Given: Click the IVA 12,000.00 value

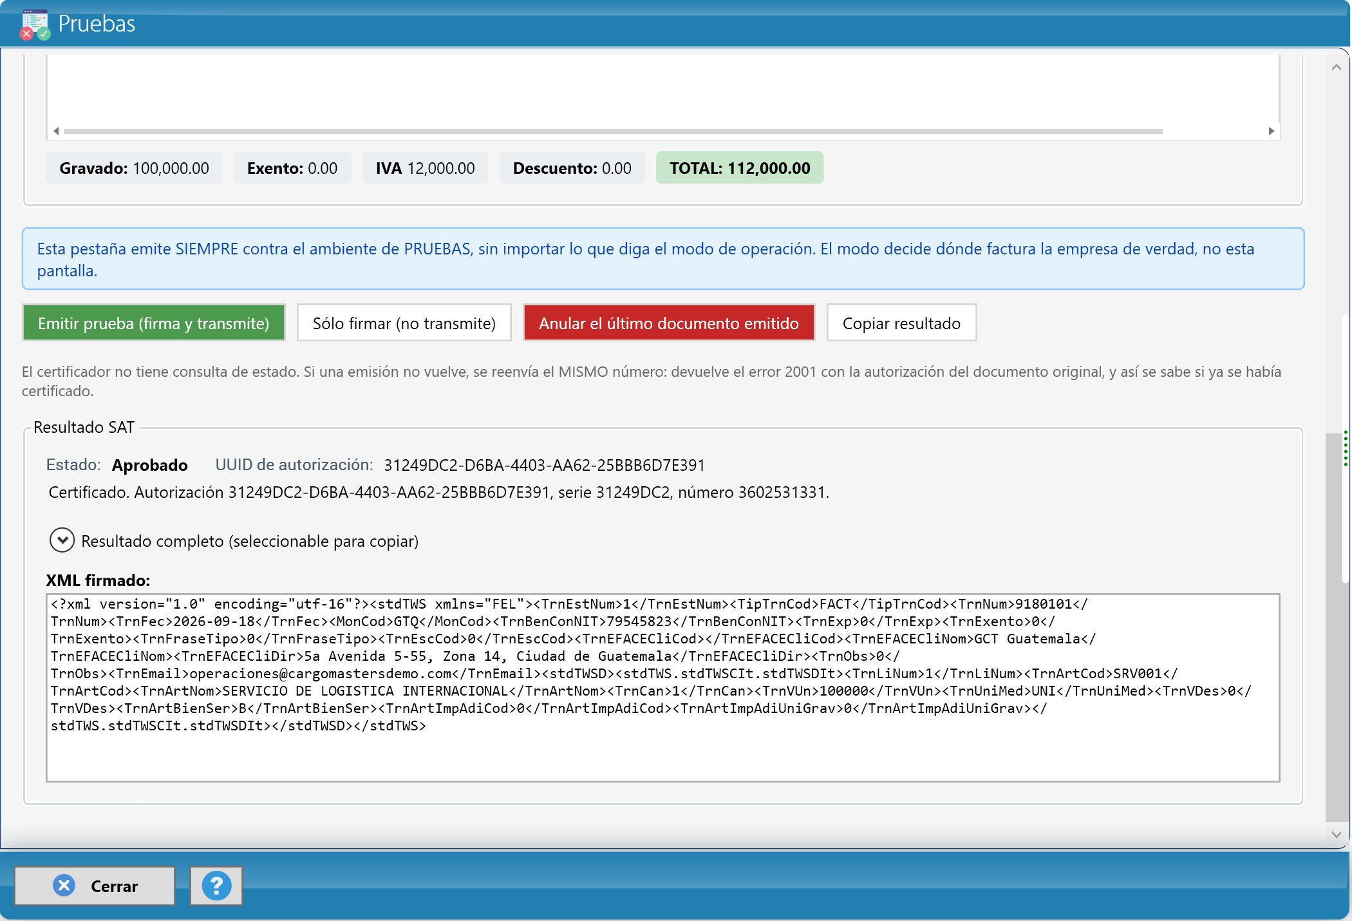Looking at the screenshot, I should [x=425, y=168].
